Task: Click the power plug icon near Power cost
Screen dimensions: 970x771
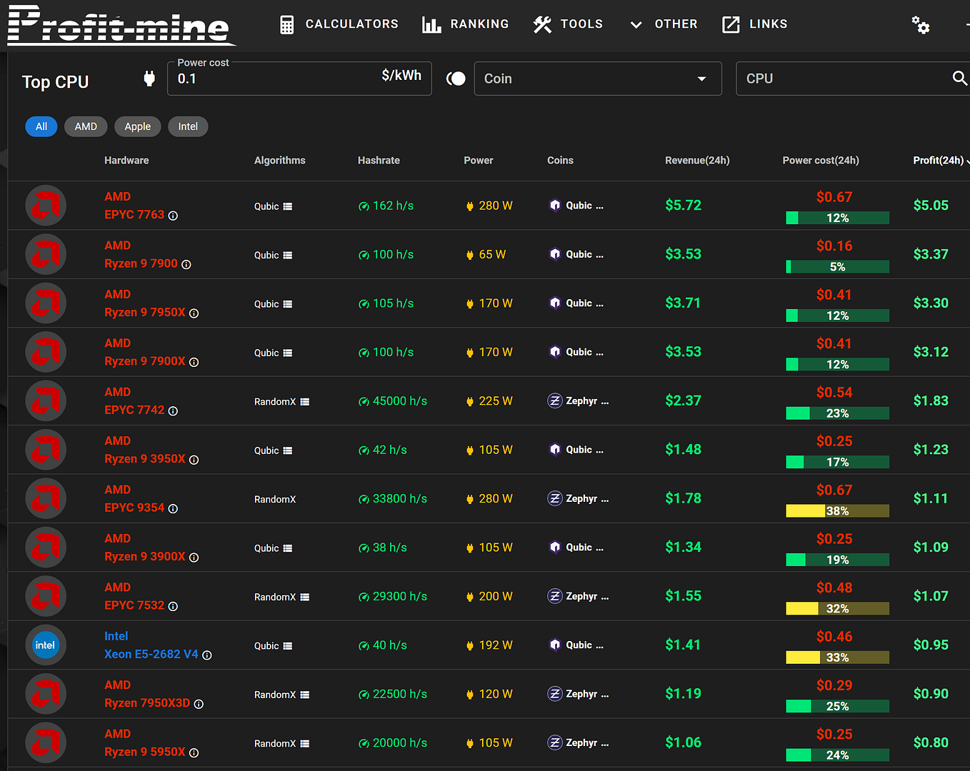Action: click(149, 79)
